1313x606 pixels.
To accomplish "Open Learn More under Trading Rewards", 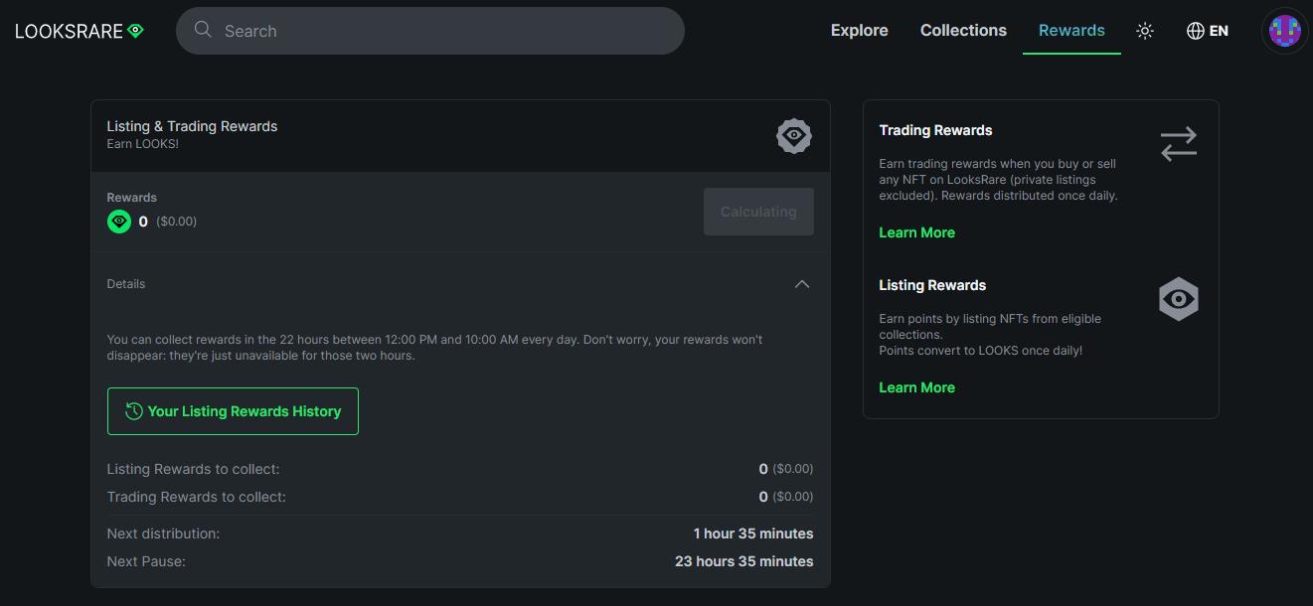I will 916,232.
